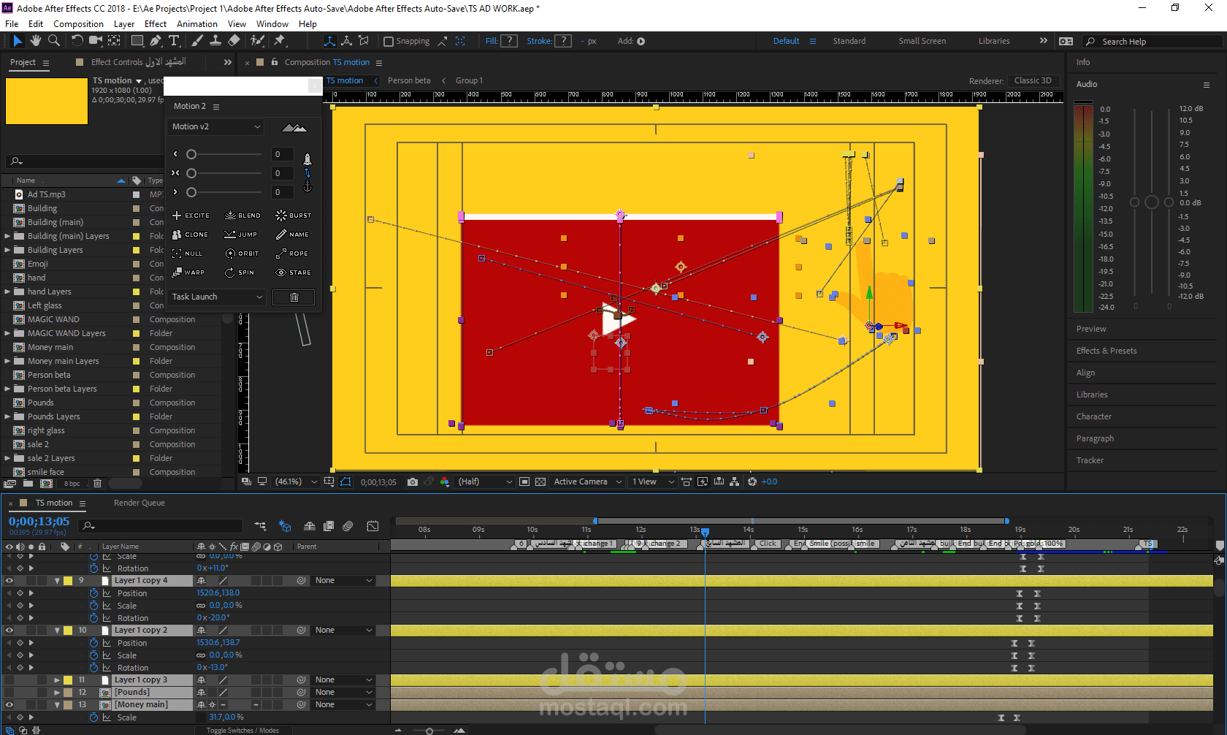
Task: Select the Eraser tool
Action: coord(234,41)
